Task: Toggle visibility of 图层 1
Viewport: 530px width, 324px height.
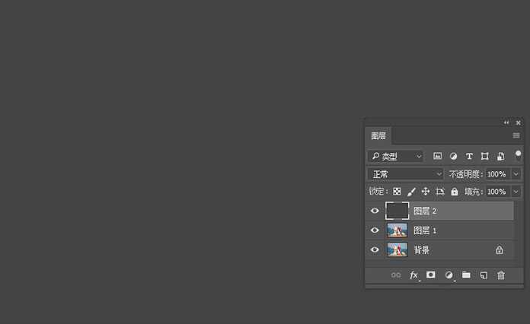Action: (375, 230)
